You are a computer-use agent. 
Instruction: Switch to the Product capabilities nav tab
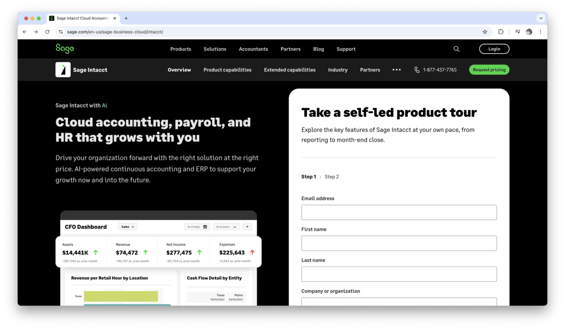coord(227,70)
